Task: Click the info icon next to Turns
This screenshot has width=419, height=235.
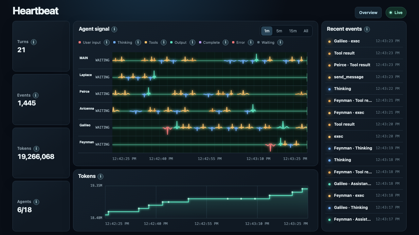Action: coord(34,42)
